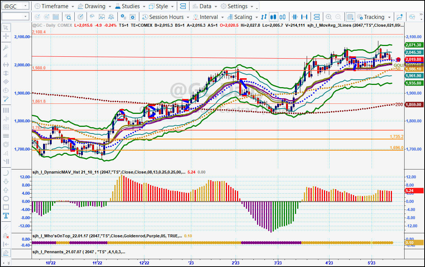425x267 pixels.
Task: Open the Timeframe menu
Action: [x=52, y=6]
